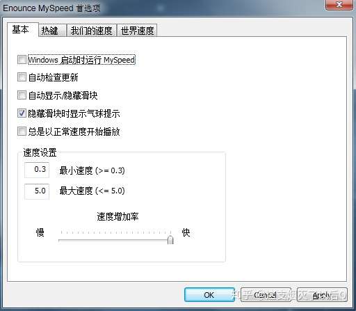Confirm settings with the OK button

tap(209, 295)
